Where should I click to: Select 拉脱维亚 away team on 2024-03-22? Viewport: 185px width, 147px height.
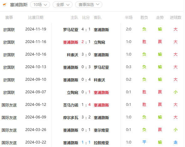[101, 143]
